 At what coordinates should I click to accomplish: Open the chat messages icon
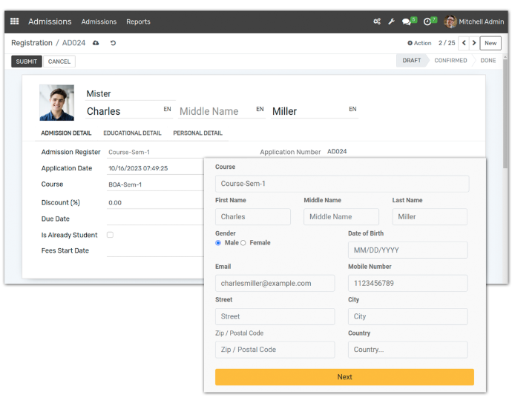(407, 21)
